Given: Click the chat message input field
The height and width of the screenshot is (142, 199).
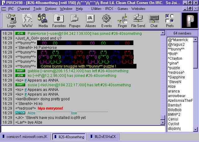Looking at the screenshot, I should pyautogui.click(x=83, y=128).
